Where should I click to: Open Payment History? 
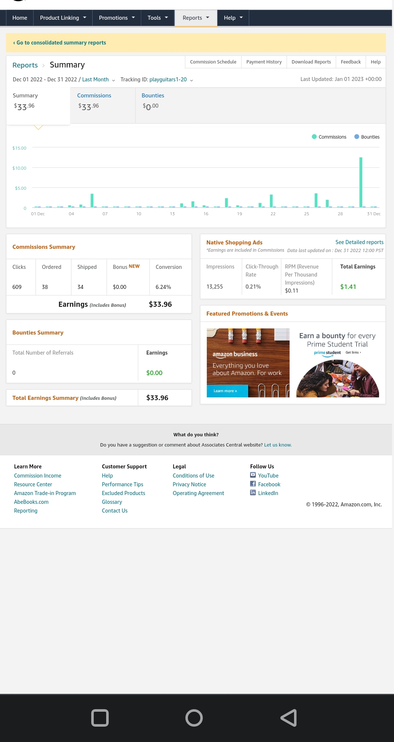264,62
